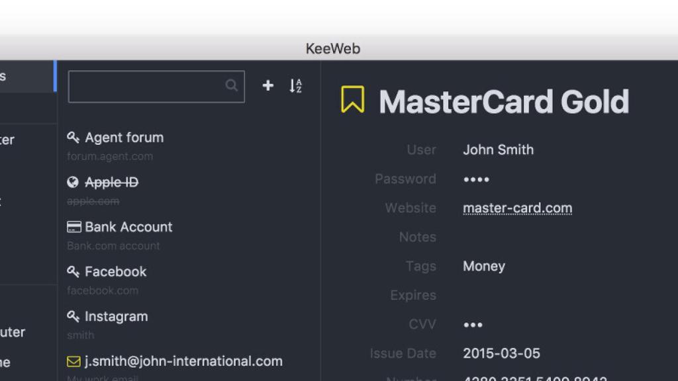Image resolution: width=678 pixels, height=381 pixels.
Task: Click the magnifier icon in the search box
Action: tap(231, 85)
